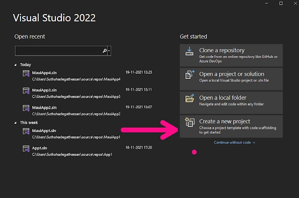Choose Create a new project
Image resolution: width=299 pixels, height=198 pixels.
pos(231,126)
